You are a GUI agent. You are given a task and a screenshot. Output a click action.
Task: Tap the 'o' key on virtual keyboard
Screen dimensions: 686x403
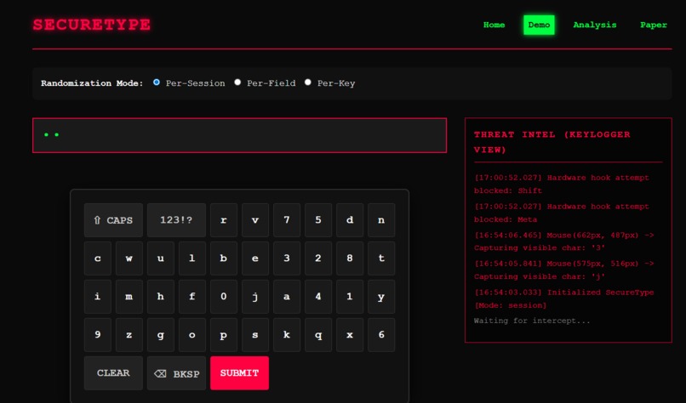pyautogui.click(x=192, y=335)
